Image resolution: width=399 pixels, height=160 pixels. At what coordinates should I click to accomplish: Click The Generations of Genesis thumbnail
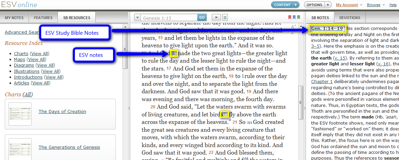(x=20, y=149)
